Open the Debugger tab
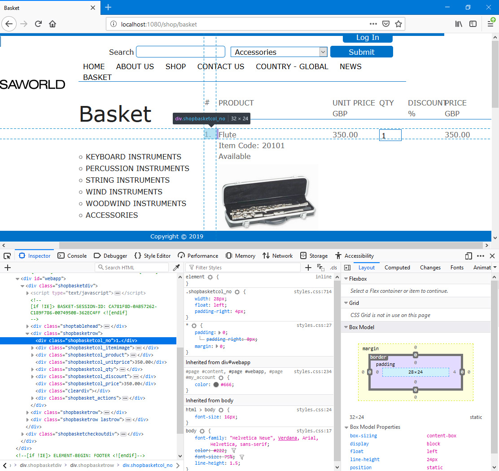 pyautogui.click(x=110, y=256)
